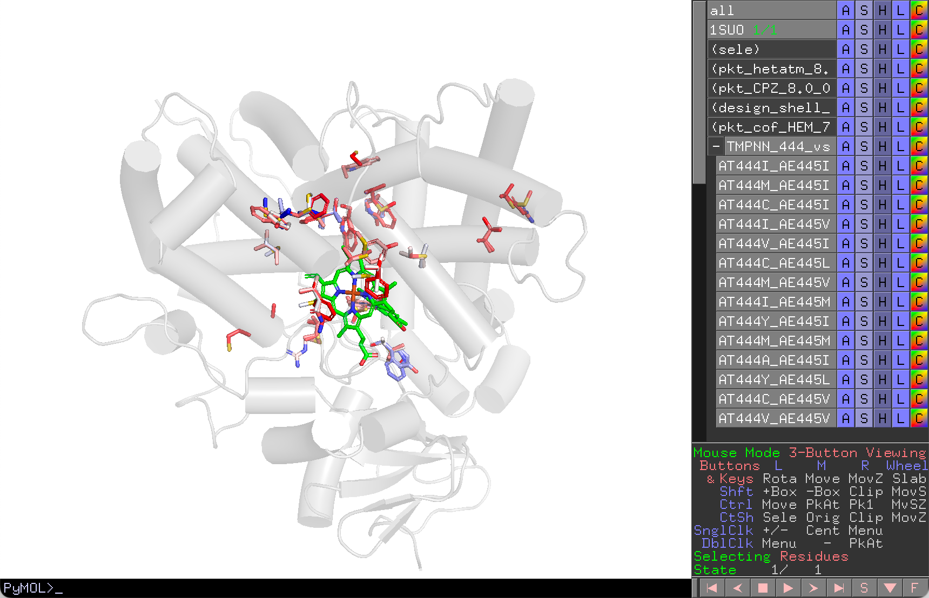Toggle the AT444A_AE445I object name
The height and width of the screenshot is (598, 929).
776,360
